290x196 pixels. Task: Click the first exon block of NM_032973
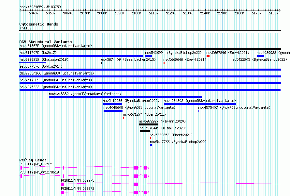63,184
